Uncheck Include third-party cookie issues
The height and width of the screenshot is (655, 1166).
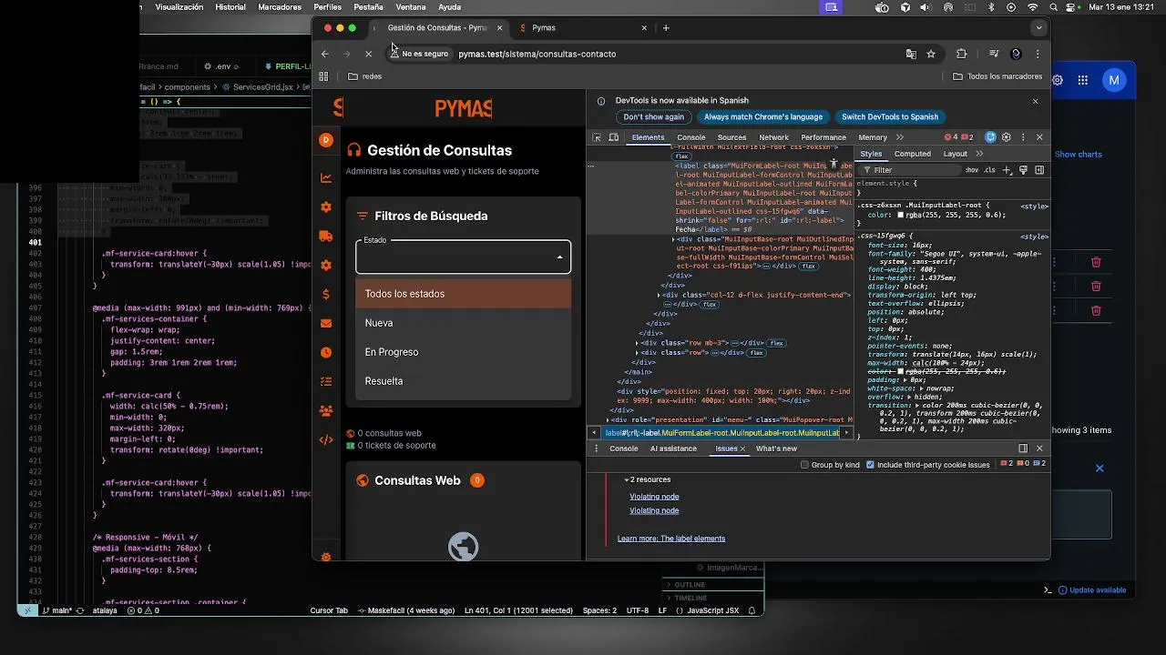(870, 465)
